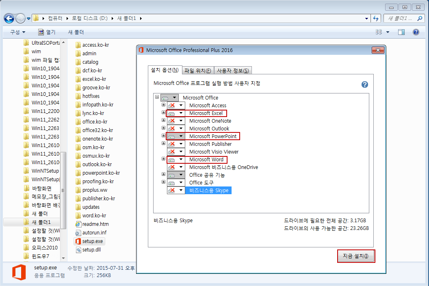
Task: Expand the Microsoft Excel tree node
Action: tap(163, 113)
